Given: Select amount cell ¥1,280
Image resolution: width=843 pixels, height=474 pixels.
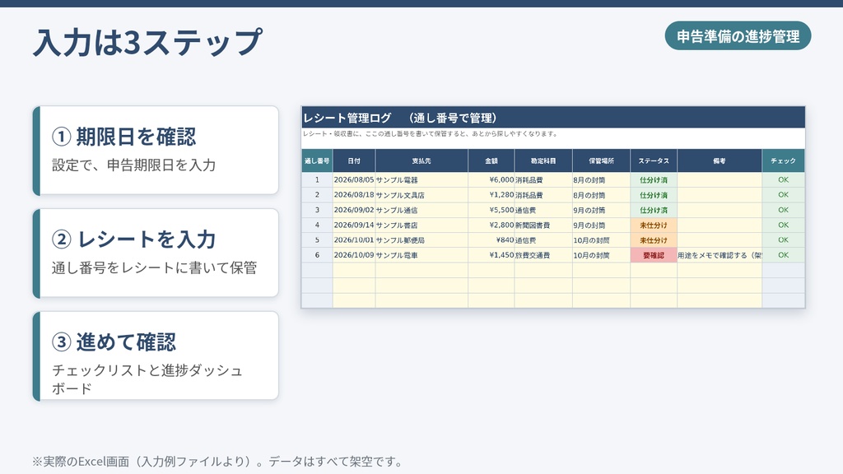Looking at the screenshot, I should click(491, 195).
